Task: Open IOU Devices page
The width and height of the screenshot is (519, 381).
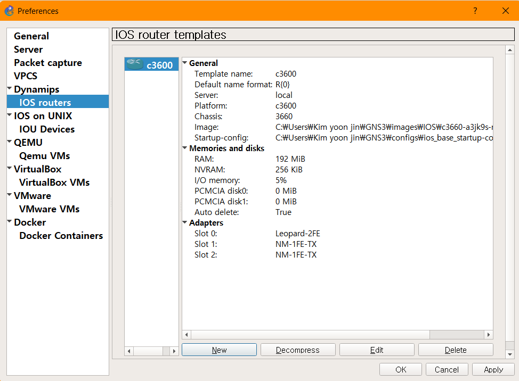Action: tap(47, 129)
